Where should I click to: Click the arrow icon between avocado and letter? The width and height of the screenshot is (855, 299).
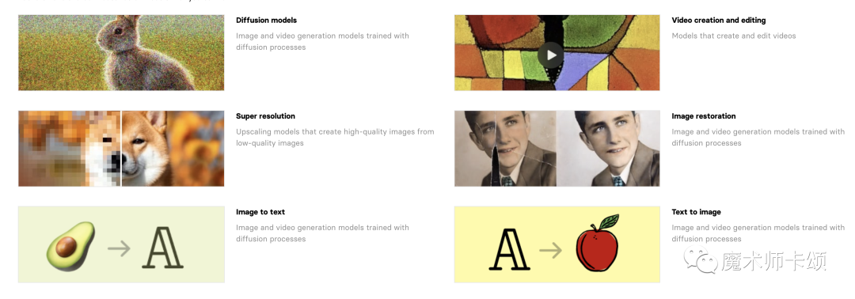click(119, 249)
